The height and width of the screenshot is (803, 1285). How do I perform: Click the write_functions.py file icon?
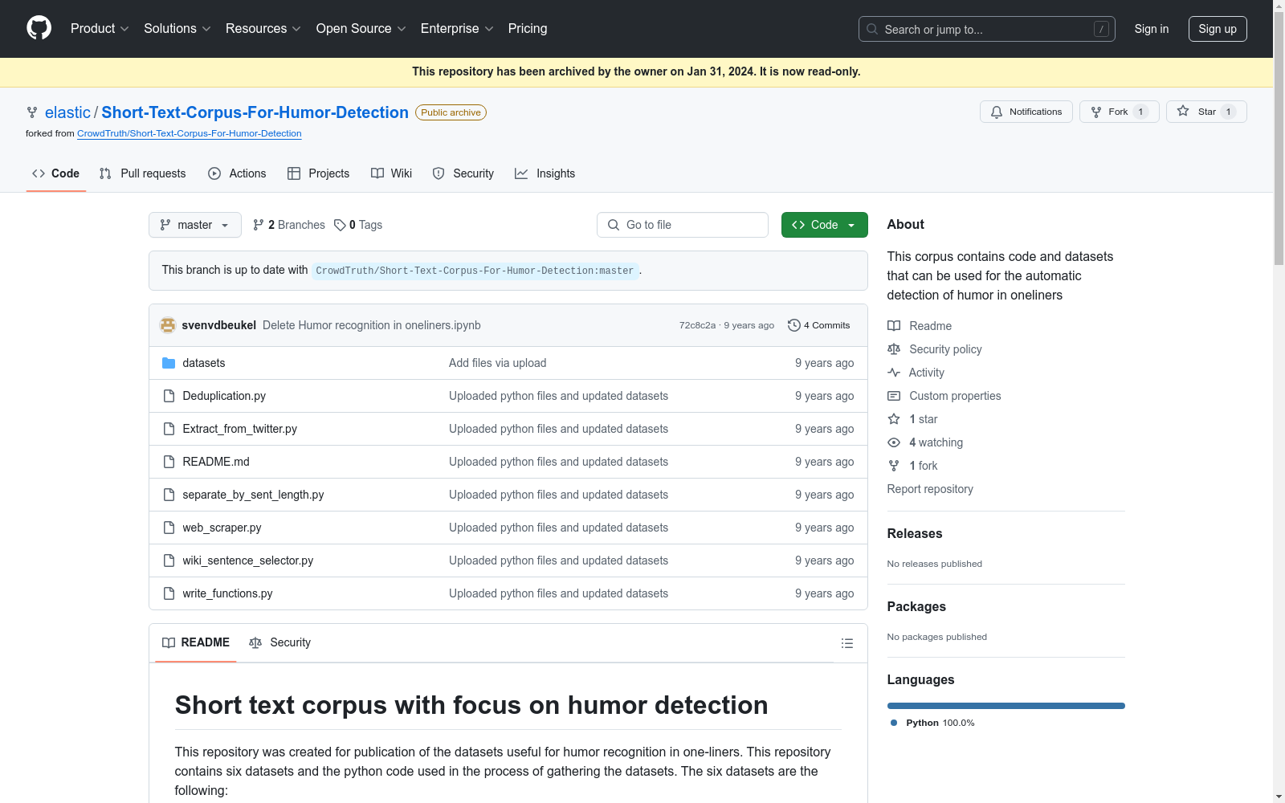[169, 593]
